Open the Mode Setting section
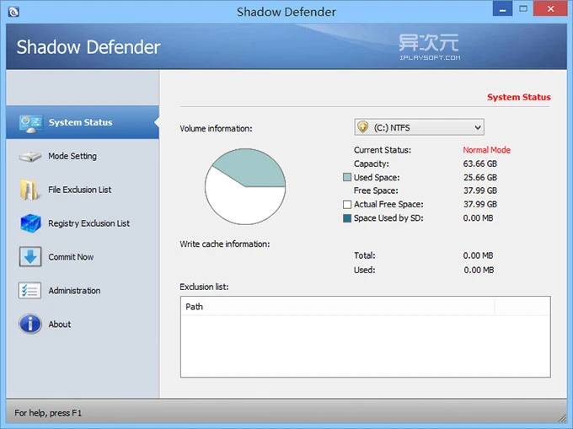The image size is (573, 429). coord(83,156)
